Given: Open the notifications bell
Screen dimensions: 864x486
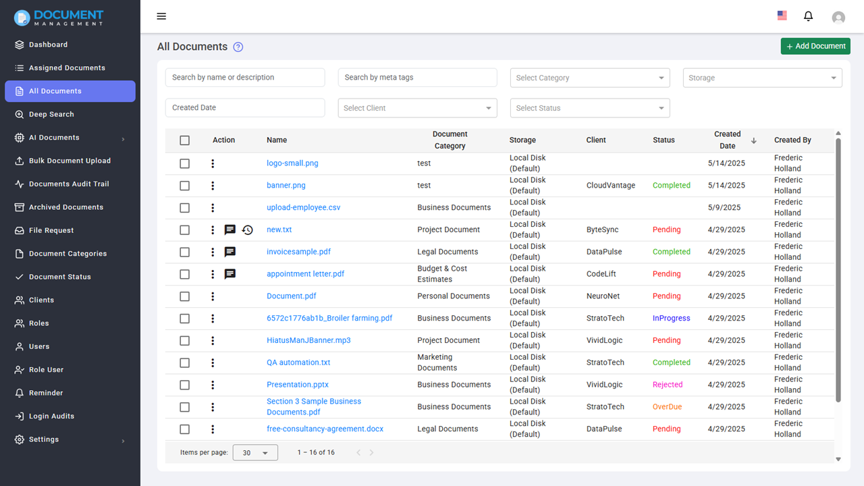Looking at the screenshot, I should point(808,16).
